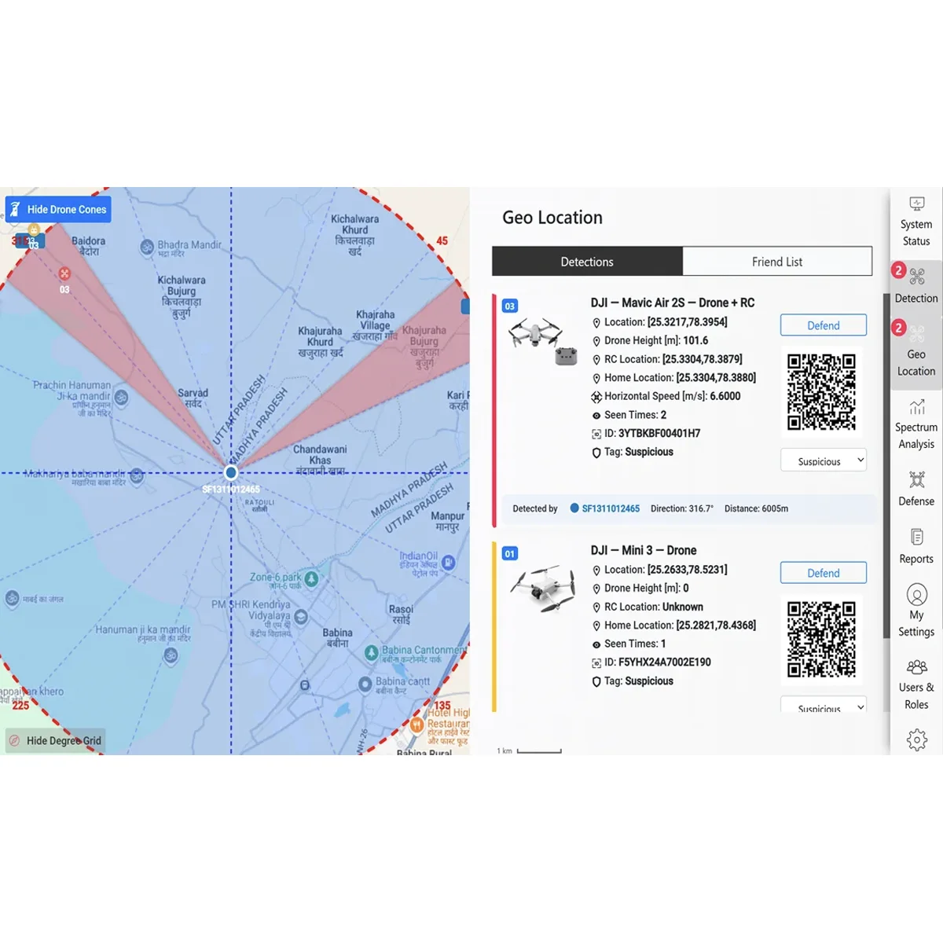Click the Zone-6 park map marker
The width and height of the screenshot is (943, 943).
311,579
